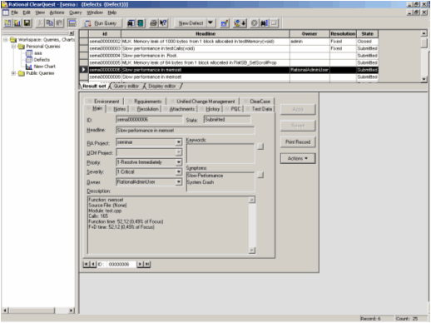Screen dimensions: 431x323
Task: Open the New Chart tree item
Action: coord(44,67)
